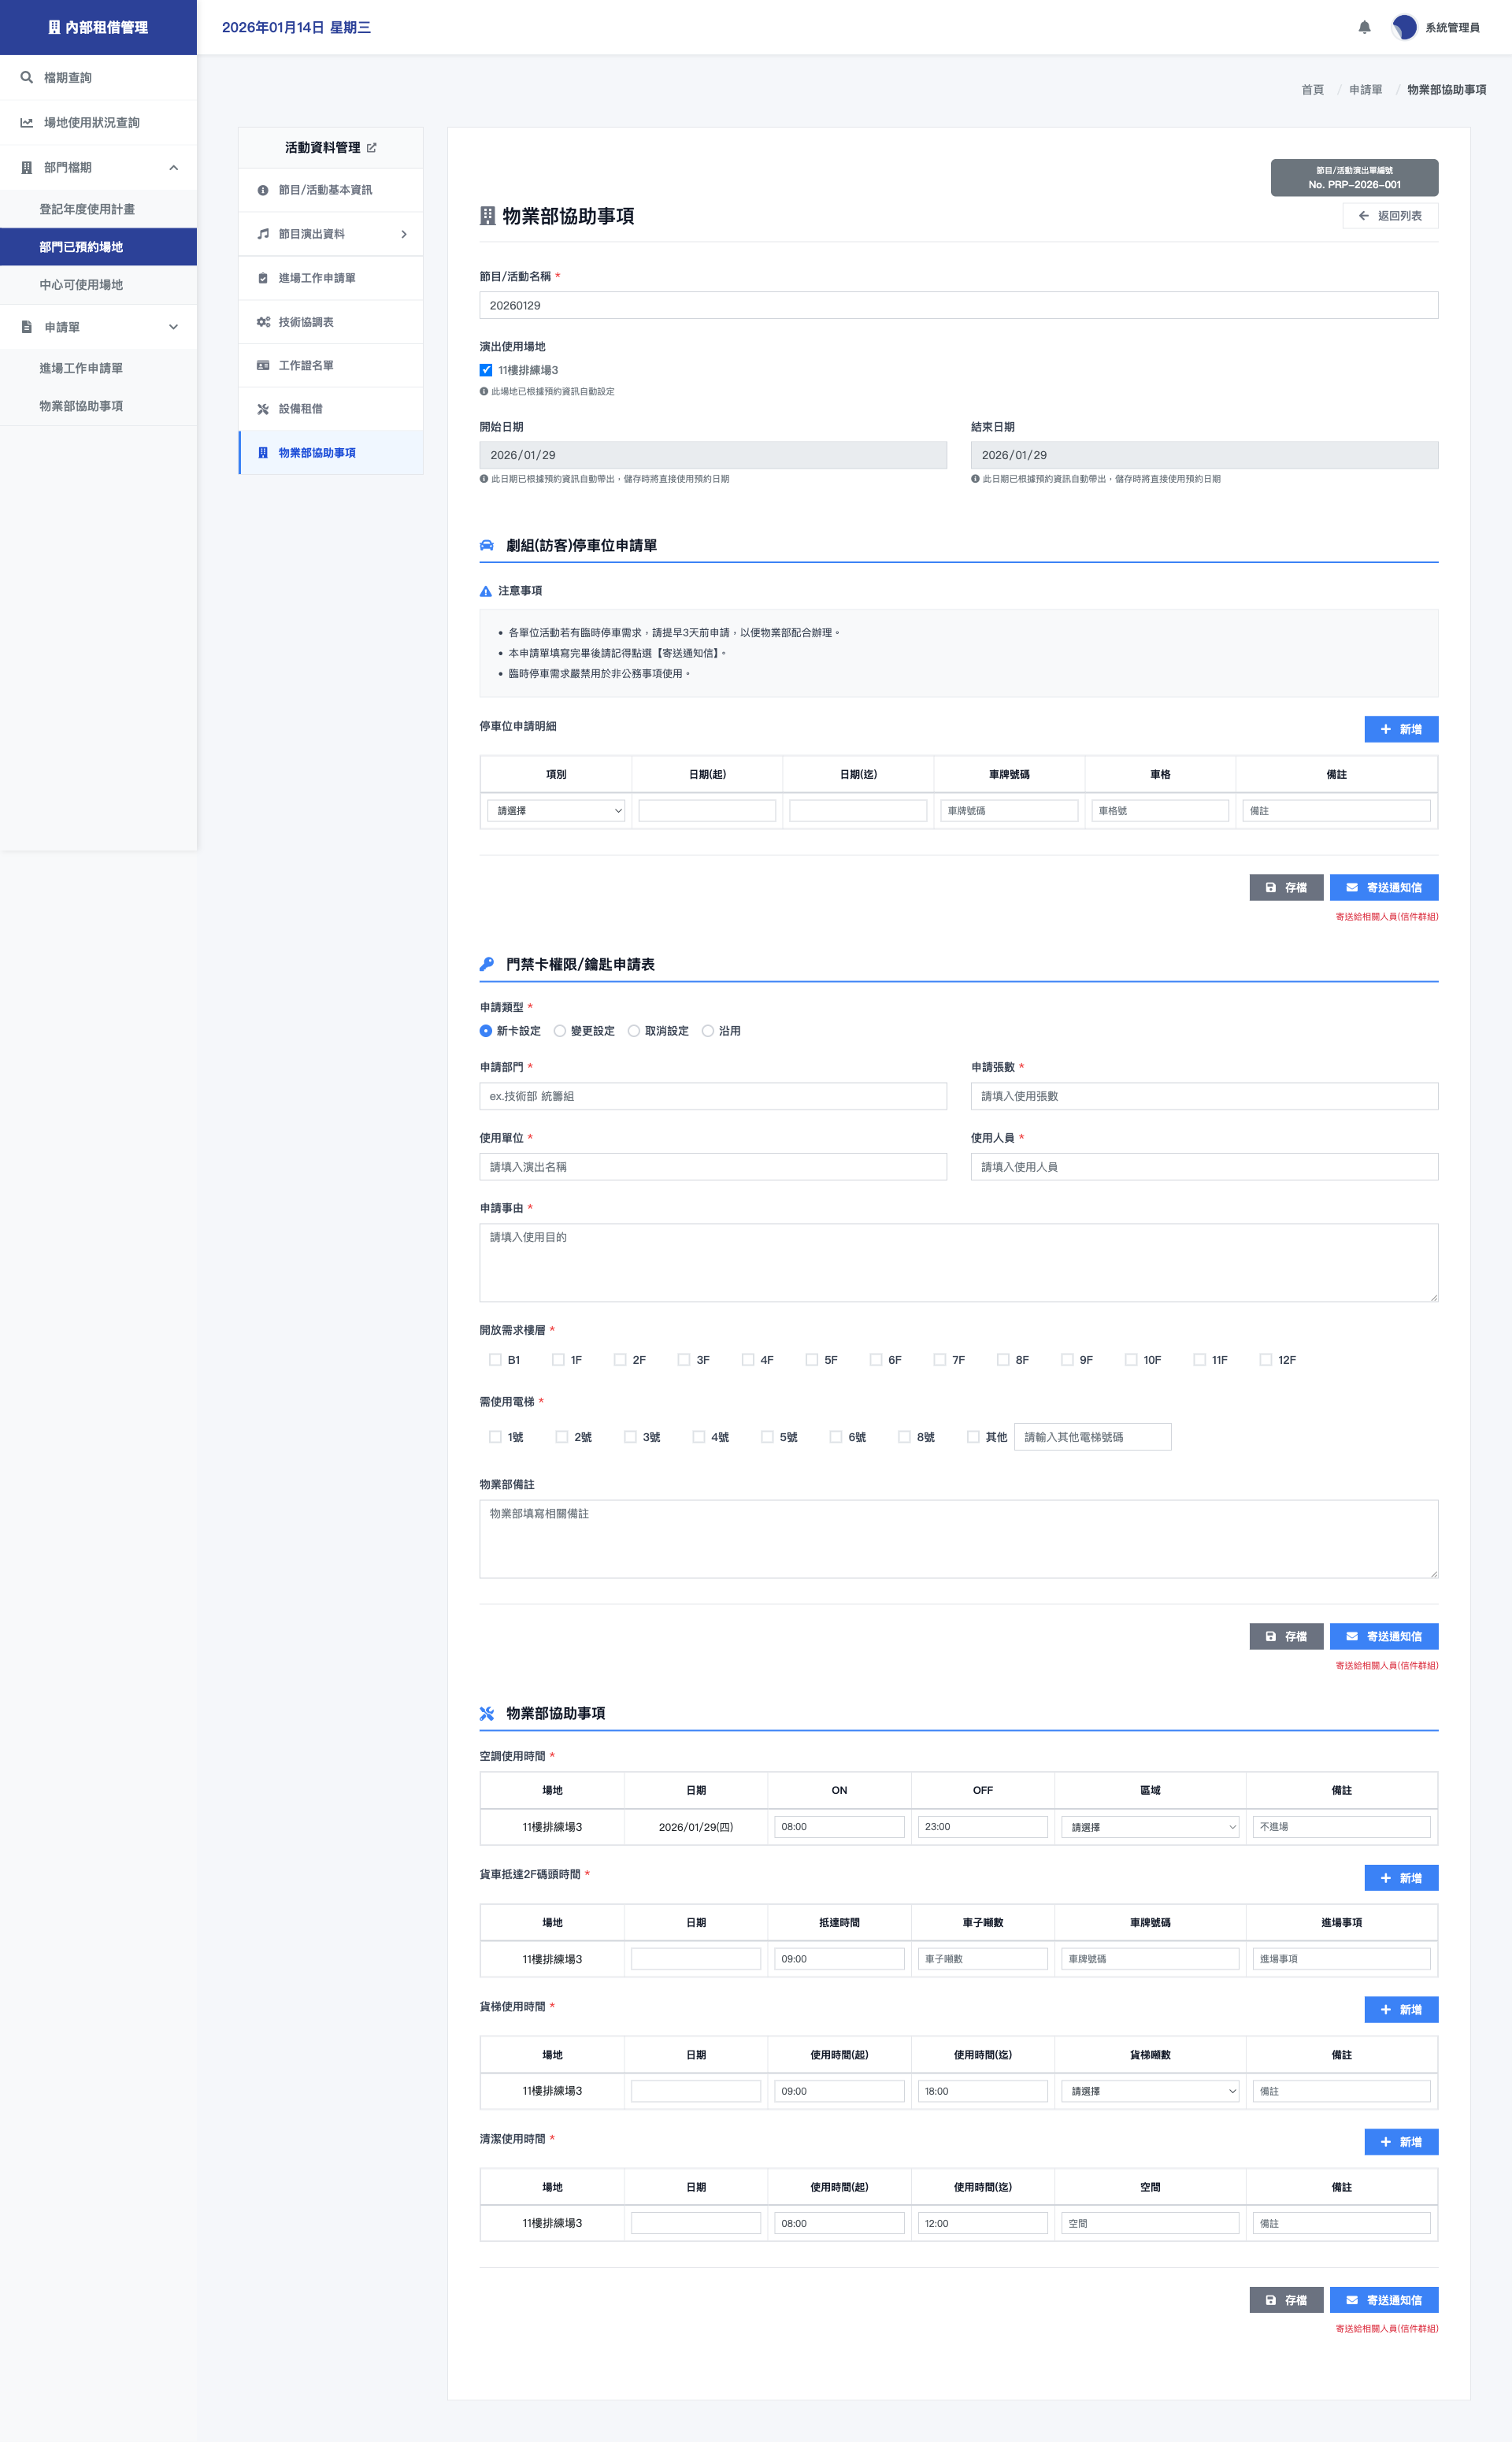Screen dimensions: 1512x2442
Task: Uncheck the 11樓排練場3 venue checkbox
Action: coord(486,370)
